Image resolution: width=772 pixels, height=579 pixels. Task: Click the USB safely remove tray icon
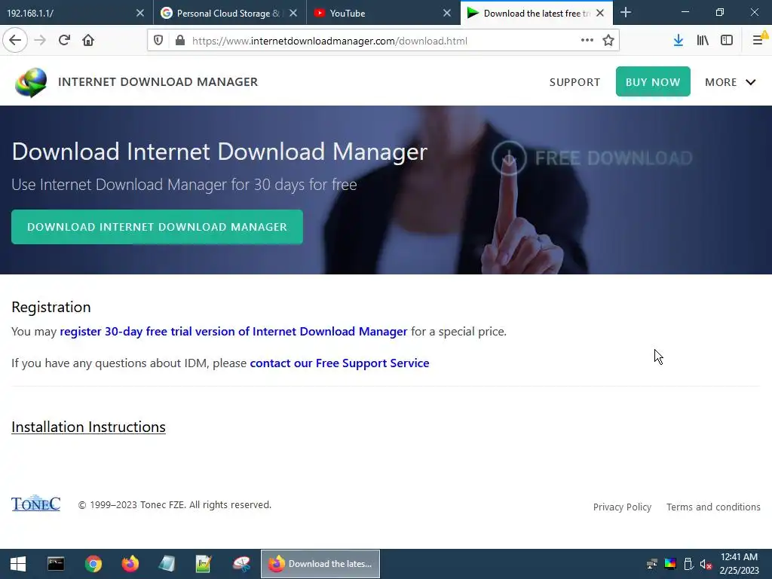point(688,564)
